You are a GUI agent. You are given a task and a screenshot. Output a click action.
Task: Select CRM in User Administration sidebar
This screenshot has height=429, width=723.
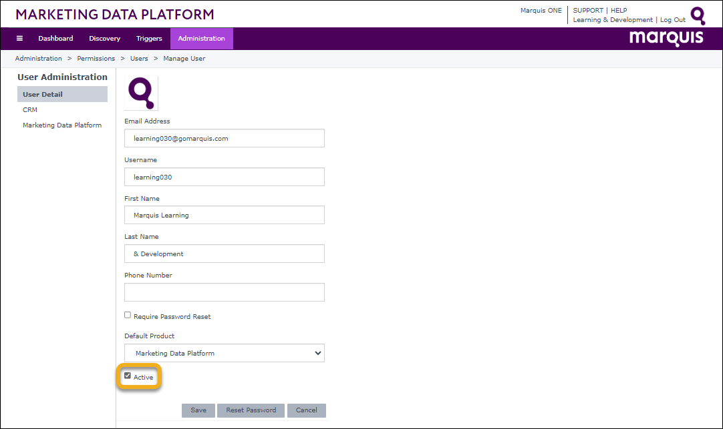point(30,110)
